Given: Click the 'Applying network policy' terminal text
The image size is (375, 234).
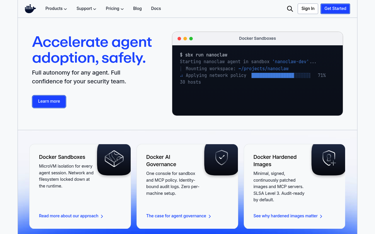Looking at the screenshot, I should [x=216, y=75].
